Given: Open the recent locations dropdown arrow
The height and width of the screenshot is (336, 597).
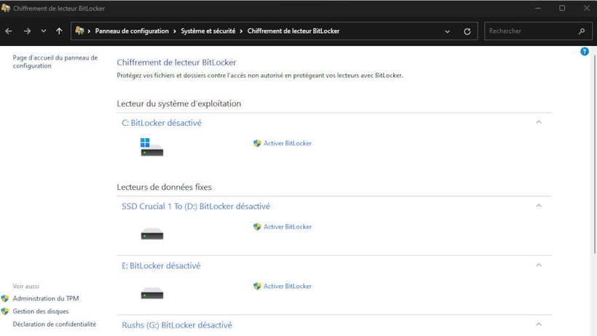Looking at the screenshot, I should click(44, 31).
